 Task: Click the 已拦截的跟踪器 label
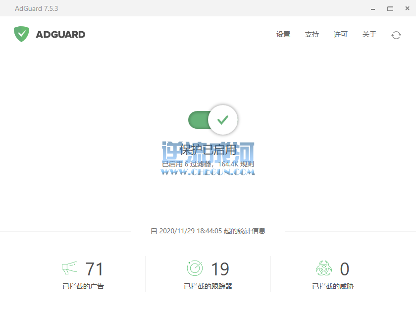click(x=208, y=286)
